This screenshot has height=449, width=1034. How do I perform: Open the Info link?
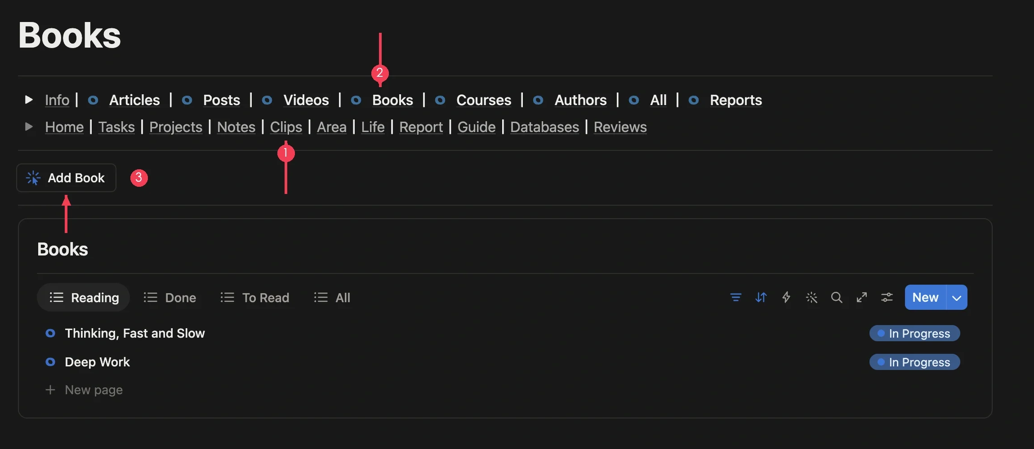(x=57, y=100)
